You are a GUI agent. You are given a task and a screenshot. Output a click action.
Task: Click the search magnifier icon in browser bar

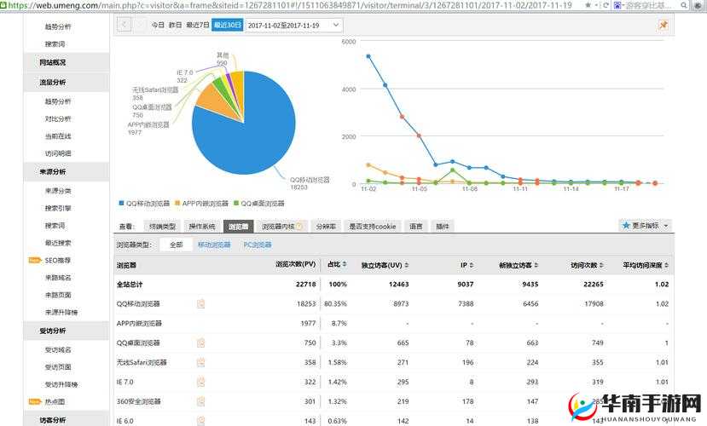[x=684, y=5]
